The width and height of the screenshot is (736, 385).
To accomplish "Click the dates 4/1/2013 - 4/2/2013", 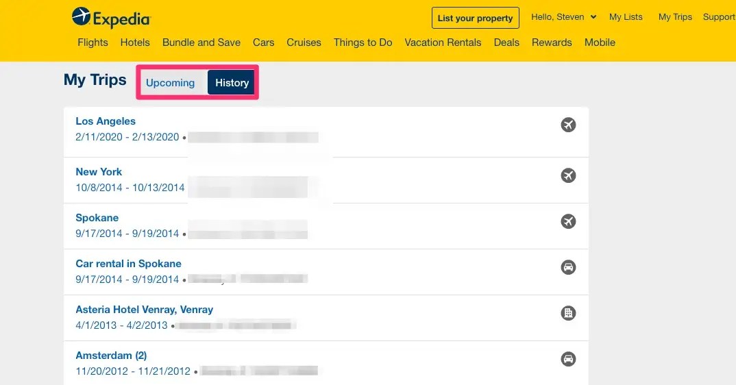I will (x=121, y=325).
